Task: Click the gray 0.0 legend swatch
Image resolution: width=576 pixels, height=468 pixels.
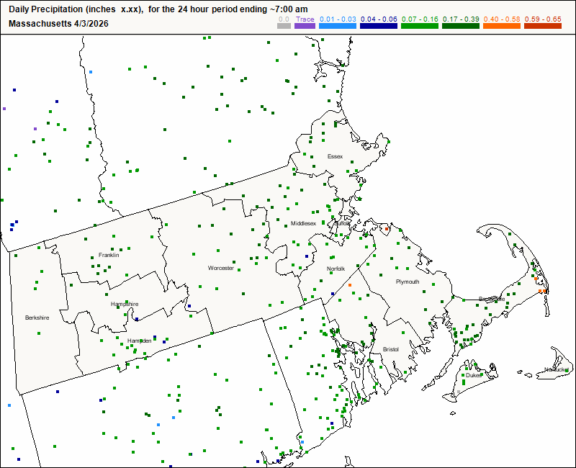Action: pyautogui.click(x=284, y=26)
